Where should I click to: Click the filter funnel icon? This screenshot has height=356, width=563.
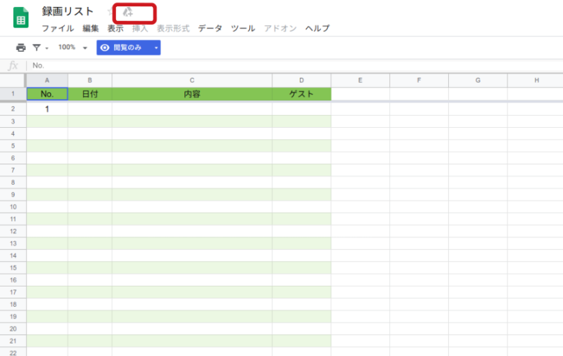coord(37,47)
